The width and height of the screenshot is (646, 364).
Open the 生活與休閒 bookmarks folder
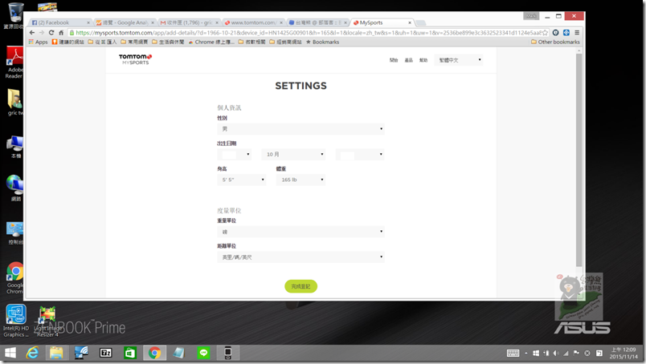(x=168, y=42)
